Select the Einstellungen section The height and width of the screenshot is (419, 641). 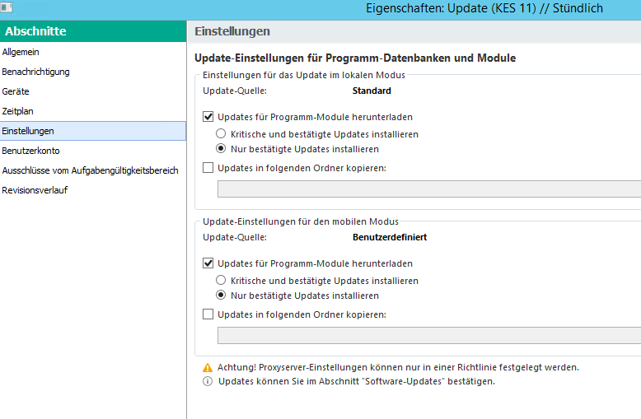pos(28,131)
